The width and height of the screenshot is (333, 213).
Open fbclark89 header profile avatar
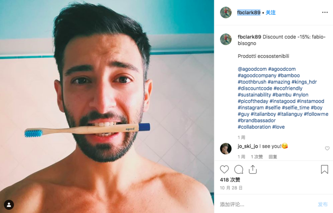pyautogui.click(x=226, y=13)
